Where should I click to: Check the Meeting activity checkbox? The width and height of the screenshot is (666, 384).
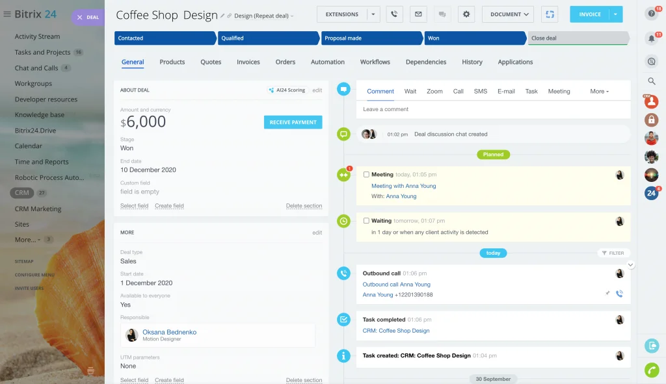[x=366, y=175]
